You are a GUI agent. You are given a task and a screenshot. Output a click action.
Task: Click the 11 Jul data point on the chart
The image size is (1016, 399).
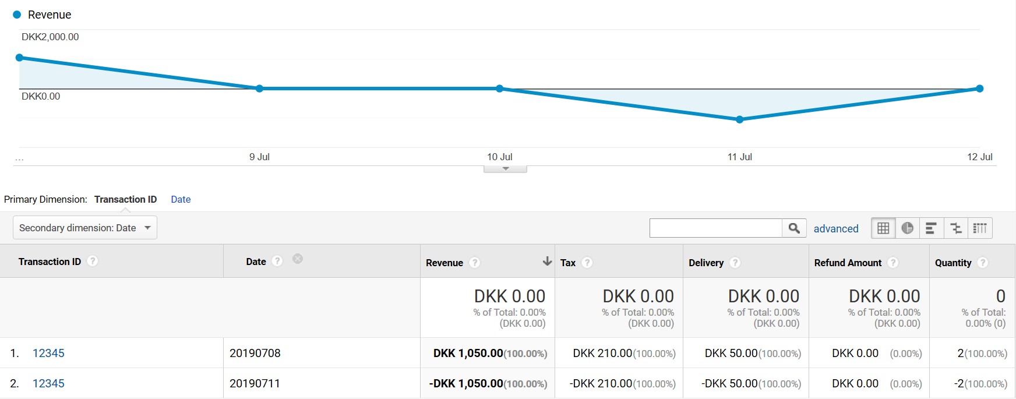[x=739, y=119]
